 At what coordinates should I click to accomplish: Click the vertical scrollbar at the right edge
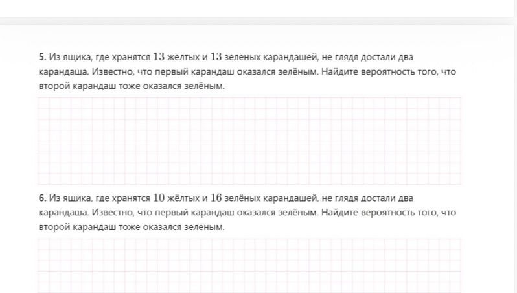pos(515,146)
